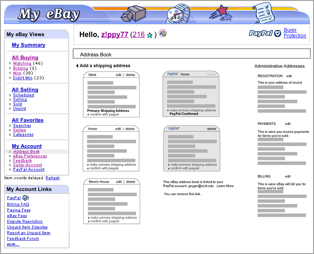The height and width of the screenshot is (254, 314).
Task: Delete the Mom's House address
Action: tap(131, 182)
